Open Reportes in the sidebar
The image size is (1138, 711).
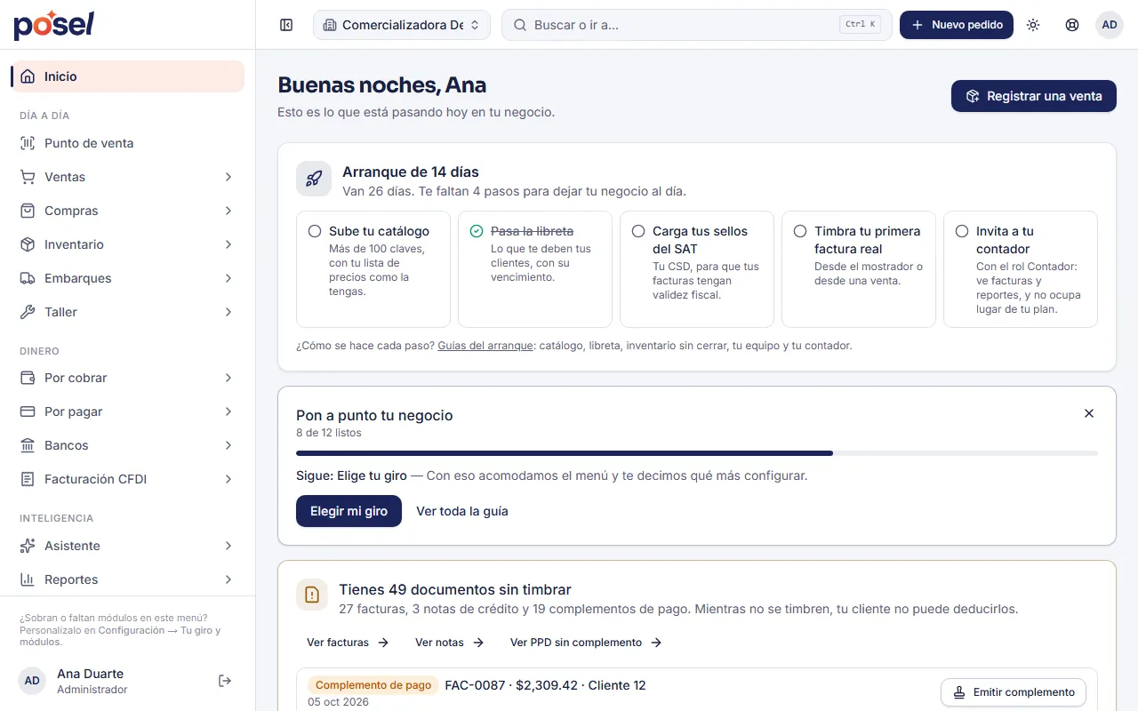[127, 579]
